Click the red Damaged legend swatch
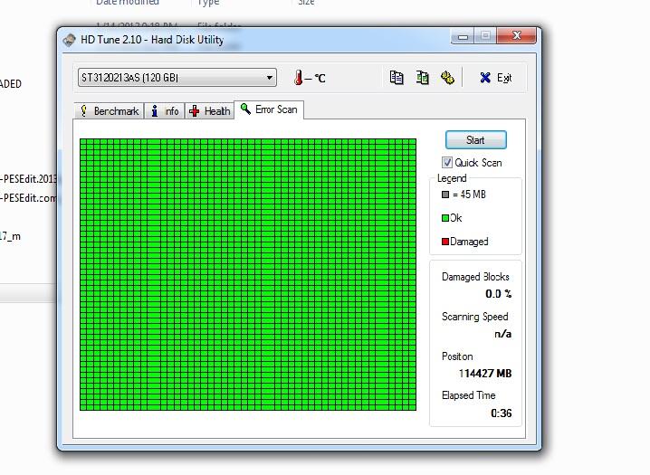Screen dimensions: 650x475 [445, 242]
